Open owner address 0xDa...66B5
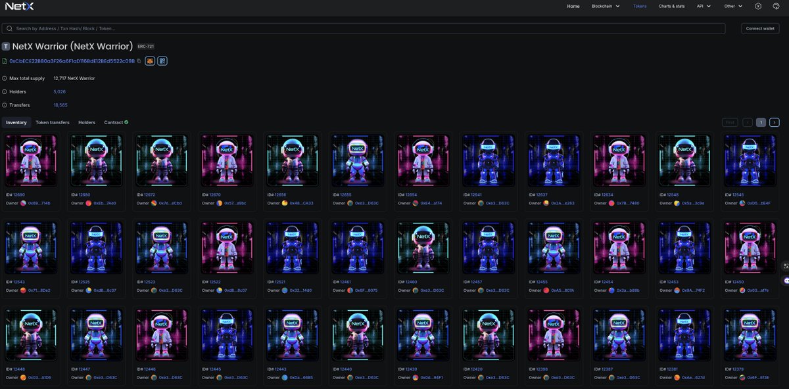789x389 pixels. [x=301, y=378]
